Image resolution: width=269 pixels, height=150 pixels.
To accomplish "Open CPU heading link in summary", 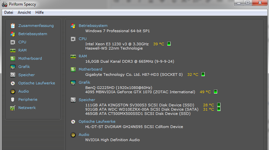I will pyautogui.click(x=83, y=39).
